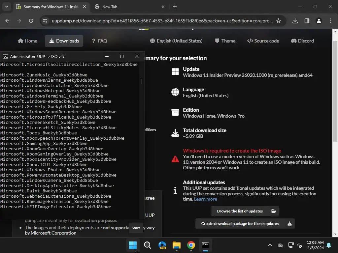Click the Learn more link
The image size is (338, 253).
pyautogui.click(x=205, y=199)
